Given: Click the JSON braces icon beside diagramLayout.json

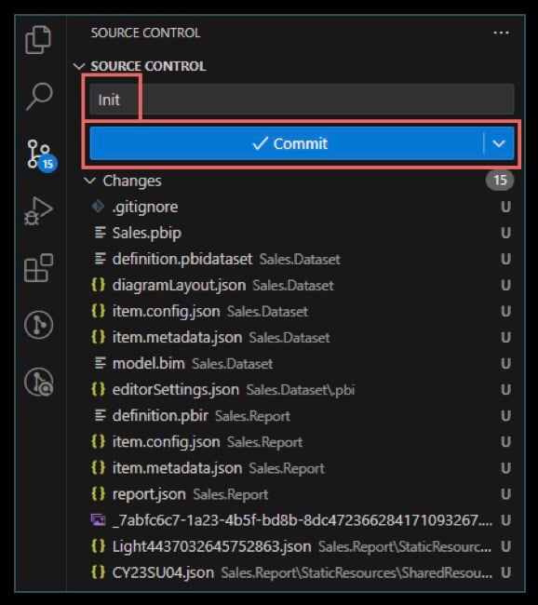Looking at the screenshot, I should (x=98, y=285).
